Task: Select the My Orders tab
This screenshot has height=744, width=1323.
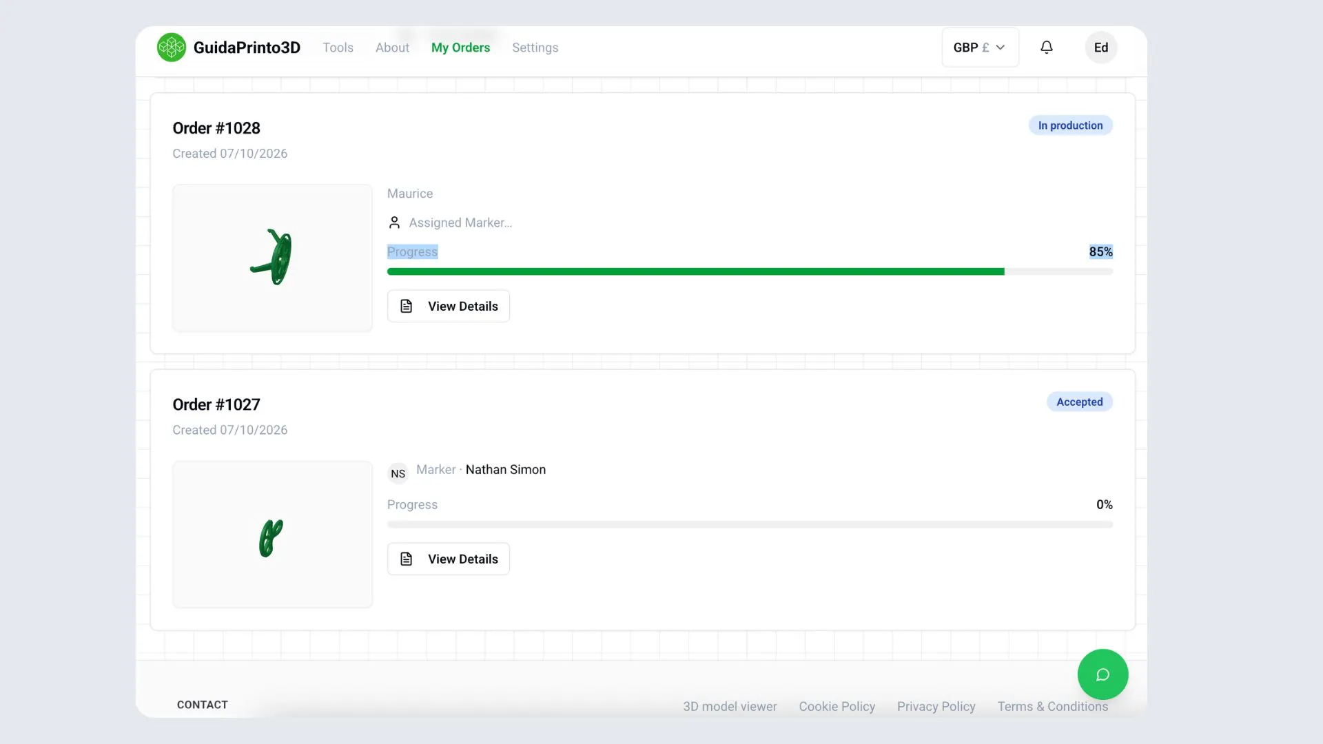Action: pyautogui.click(x=460, y=48)
